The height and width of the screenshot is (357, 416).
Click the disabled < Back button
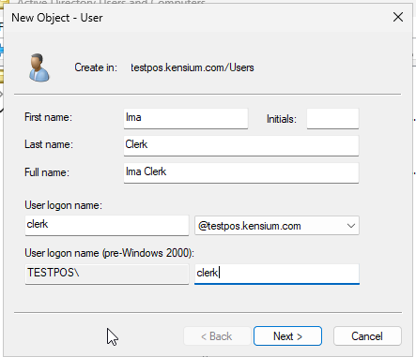click(x=217, y=336)
